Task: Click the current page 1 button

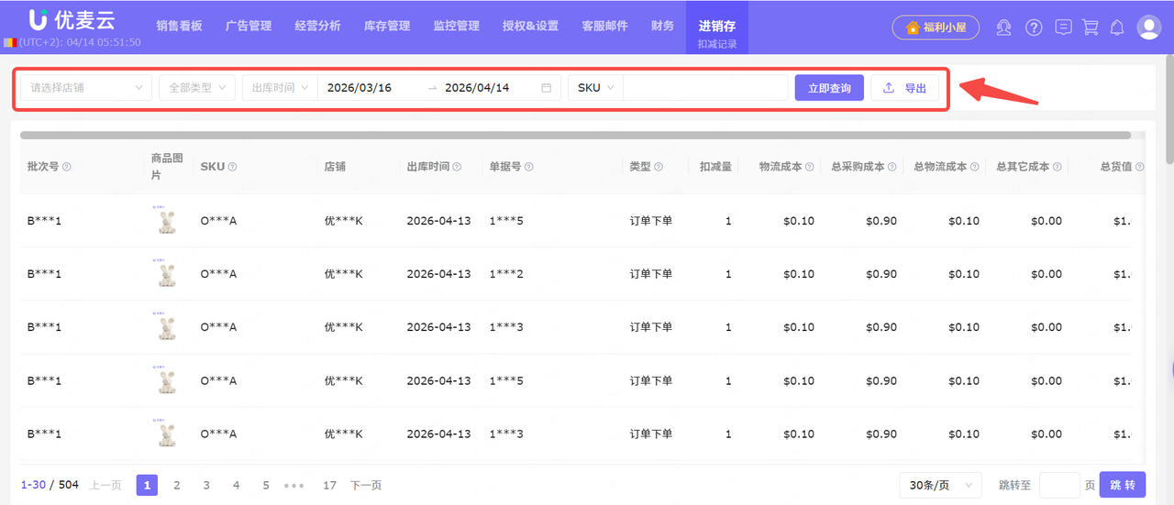Action: (147, 485)
